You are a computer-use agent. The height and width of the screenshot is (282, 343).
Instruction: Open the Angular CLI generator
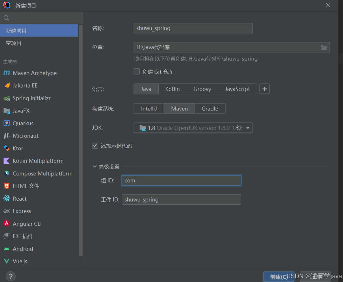pos(39,224)
